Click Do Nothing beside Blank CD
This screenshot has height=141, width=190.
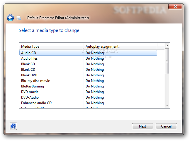tap(95, 70)
